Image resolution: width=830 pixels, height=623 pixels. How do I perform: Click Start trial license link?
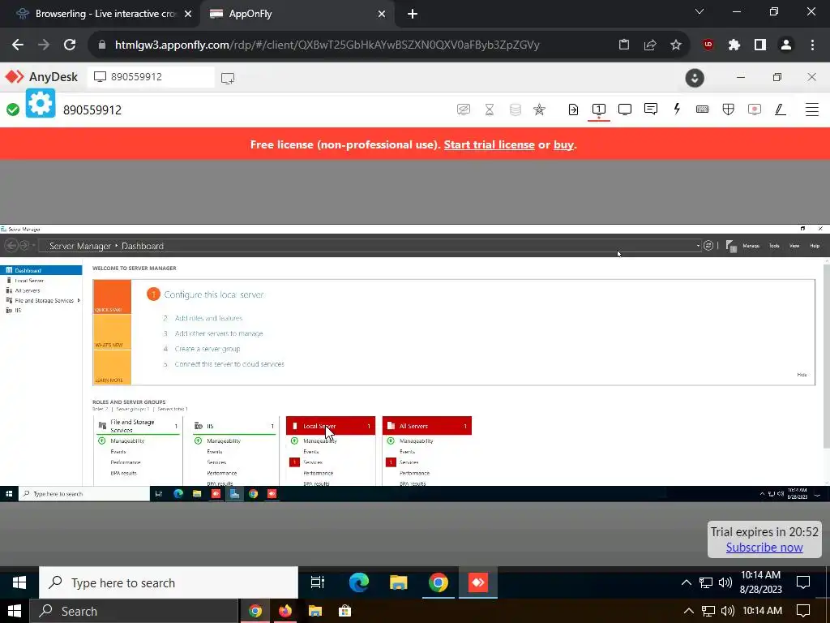489,144
